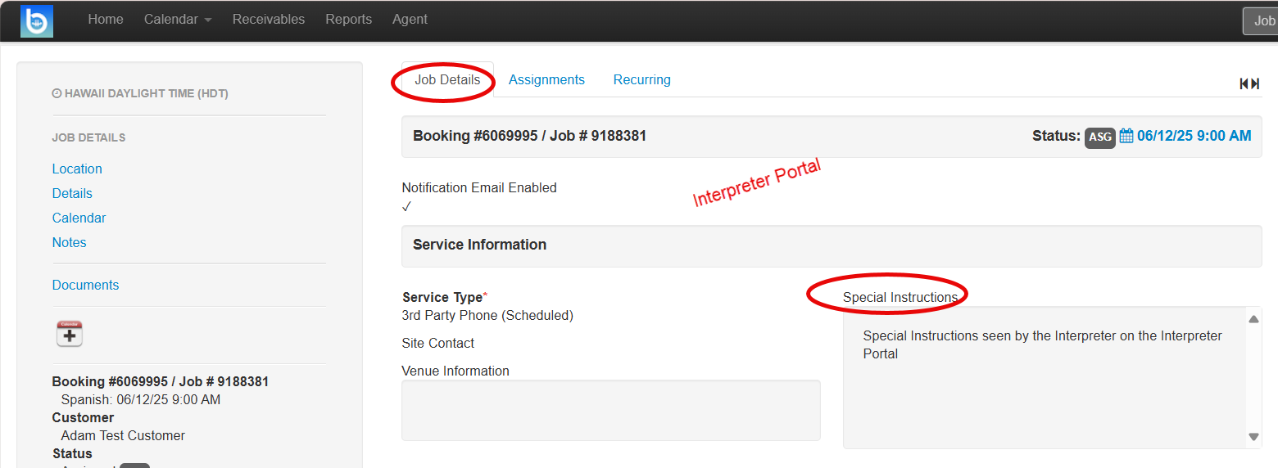Open the Reports page
Image resolution: width=1278 pixels, height=468 pixels.
tap(348, 20)
